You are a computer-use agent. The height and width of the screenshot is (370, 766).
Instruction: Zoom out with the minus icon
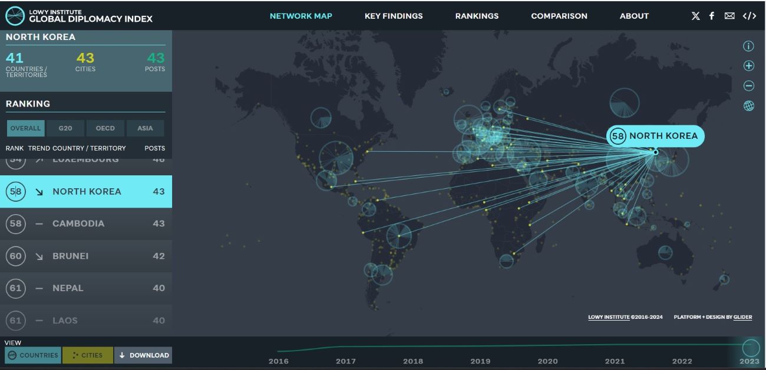tap(749, 86)
